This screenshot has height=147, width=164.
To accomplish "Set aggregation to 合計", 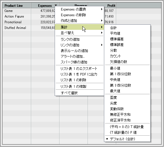I will point(127,28).
